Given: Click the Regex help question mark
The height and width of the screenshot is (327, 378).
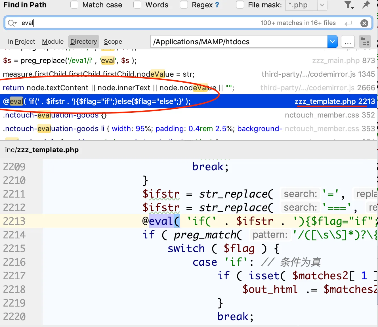Looking at the screenshot, I should (217, 5).
